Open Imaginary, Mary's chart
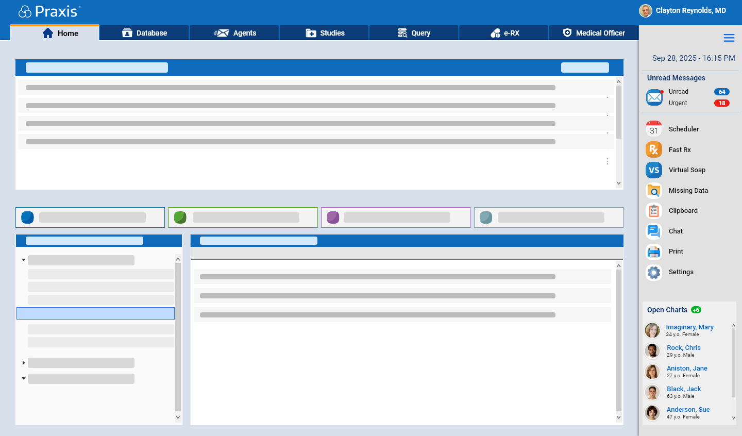Image resolution: width=742 pixels, height=436 pixels. 689,327
